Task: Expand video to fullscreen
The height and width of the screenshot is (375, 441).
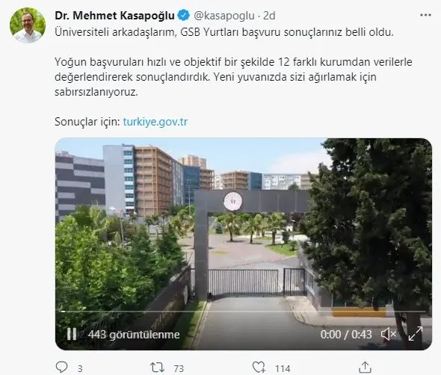Action: (x=416, y=334)
